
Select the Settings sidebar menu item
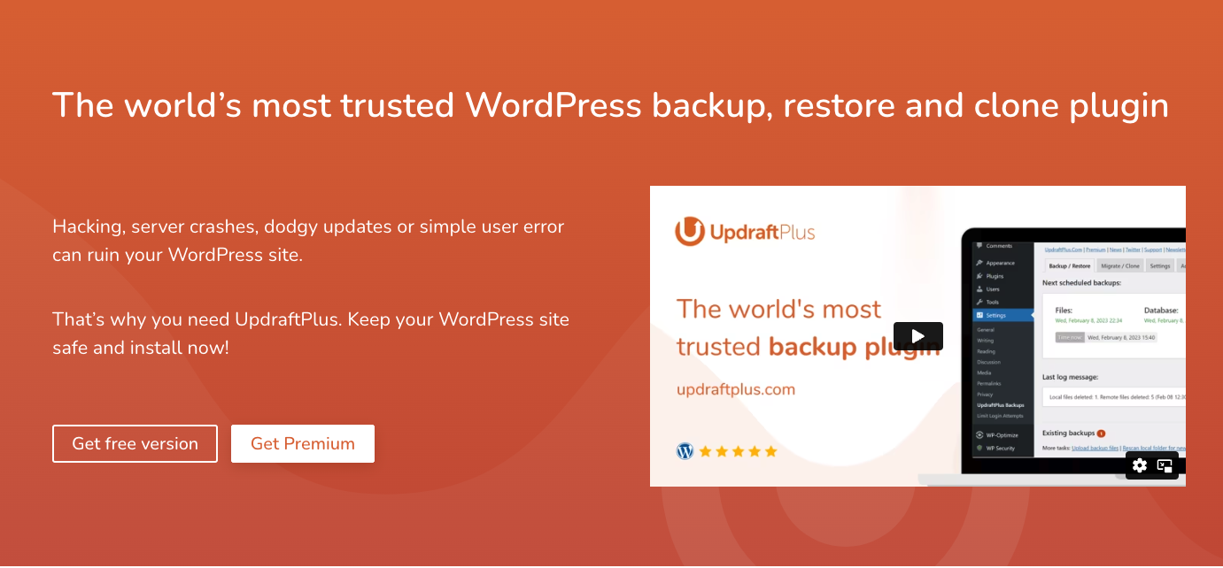click(995, 315)
